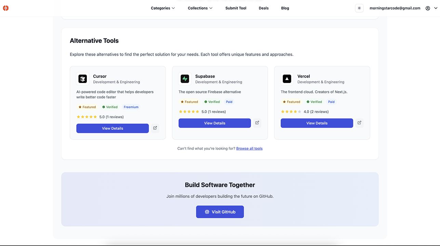The width and height of the screenshot is (440, 246).
Task: Open Supabase's external link icon
Action: [x=257, y=123]
